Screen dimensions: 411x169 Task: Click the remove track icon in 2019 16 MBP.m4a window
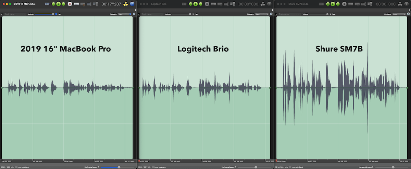[x=83, y=4]
